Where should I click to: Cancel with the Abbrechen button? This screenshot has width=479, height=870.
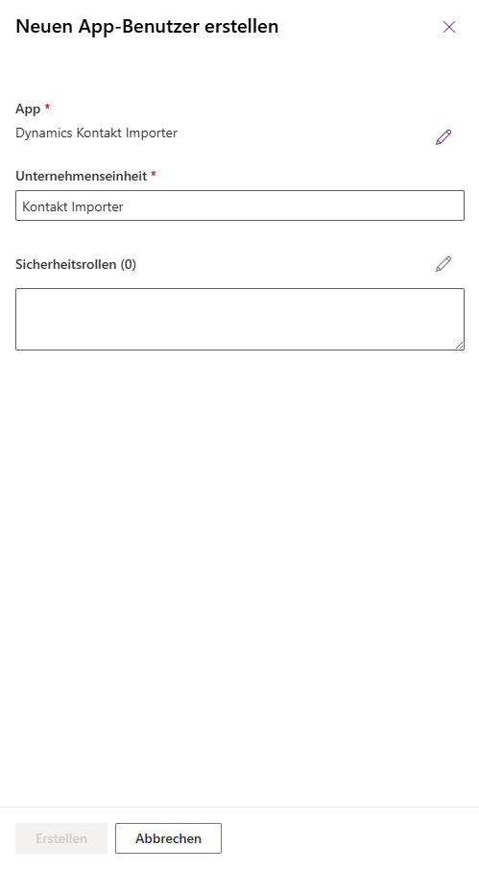tap(169, 838)
